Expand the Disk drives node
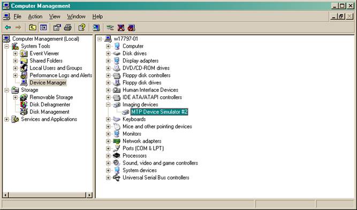The image size is (357, 210). pos(108,53)
